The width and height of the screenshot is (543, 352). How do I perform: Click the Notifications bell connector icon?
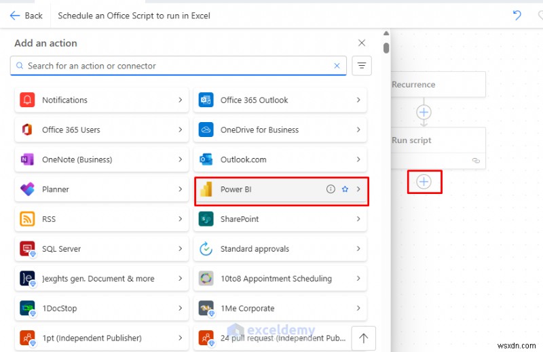[x=27, y=100]
